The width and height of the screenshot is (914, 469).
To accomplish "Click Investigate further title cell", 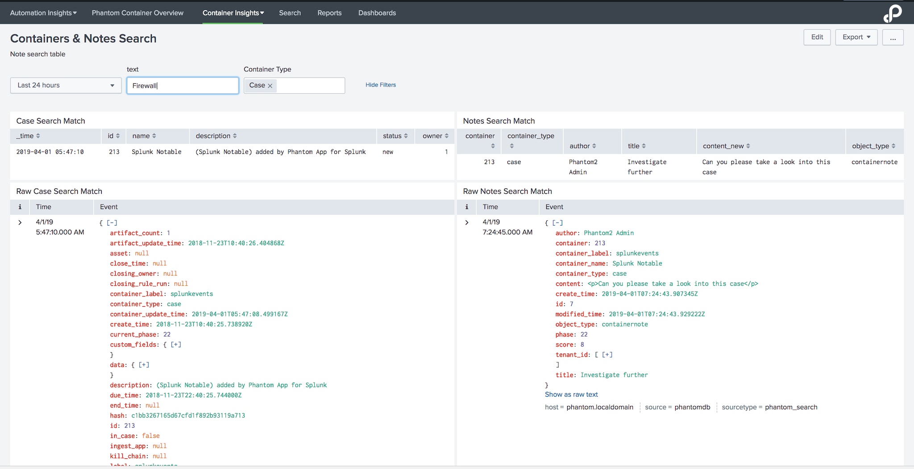I will 647,167.
